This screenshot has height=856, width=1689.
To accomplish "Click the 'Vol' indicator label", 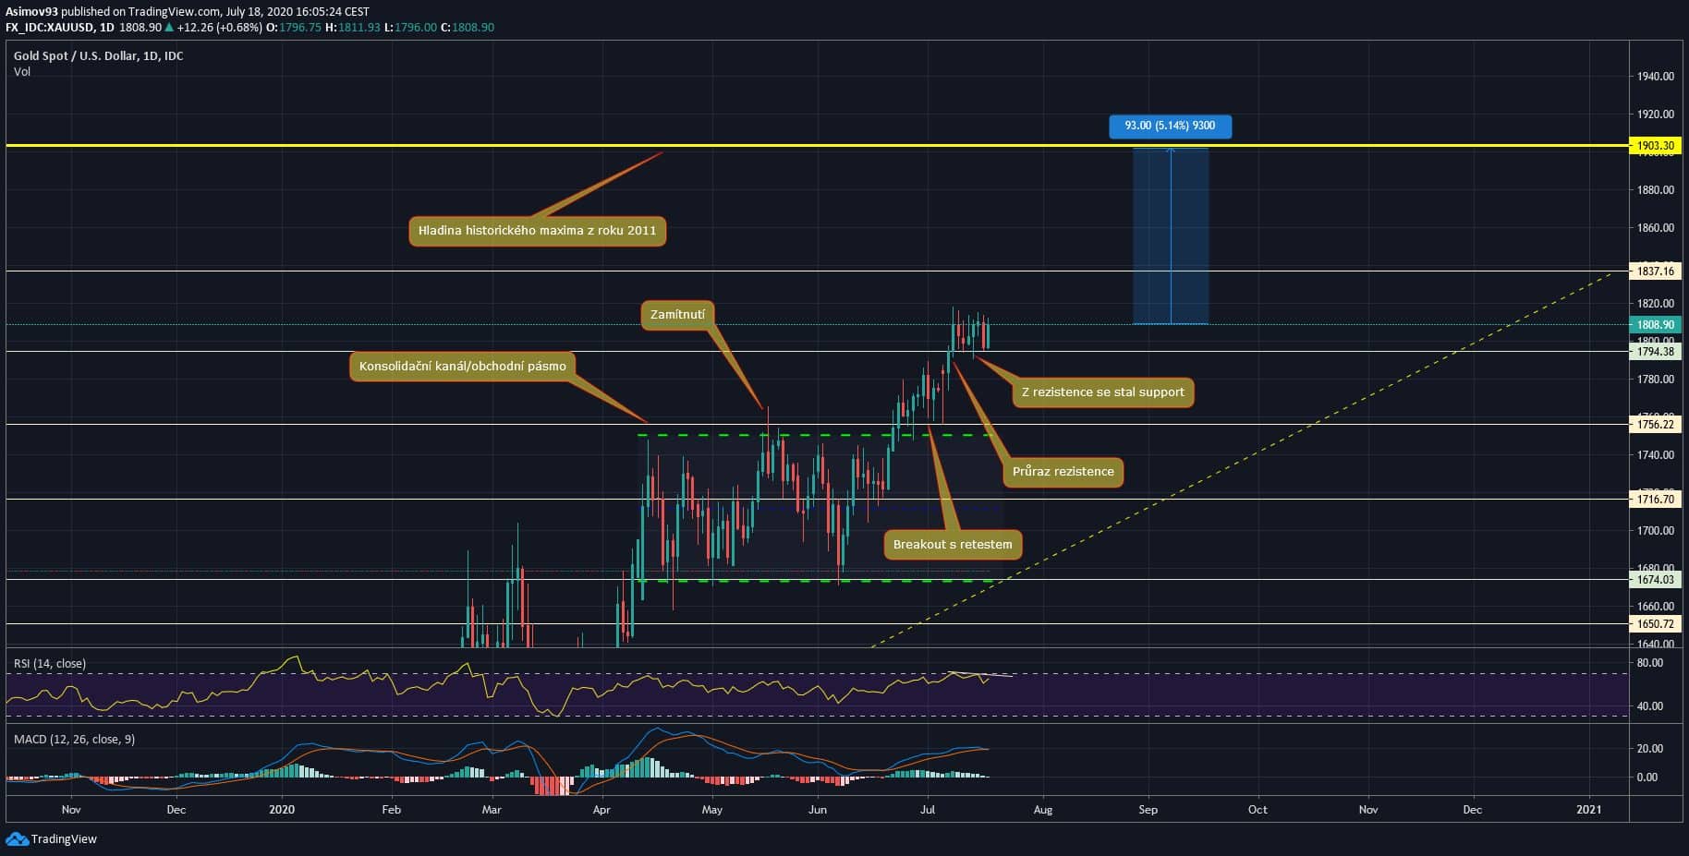I will tap(22, 72).
